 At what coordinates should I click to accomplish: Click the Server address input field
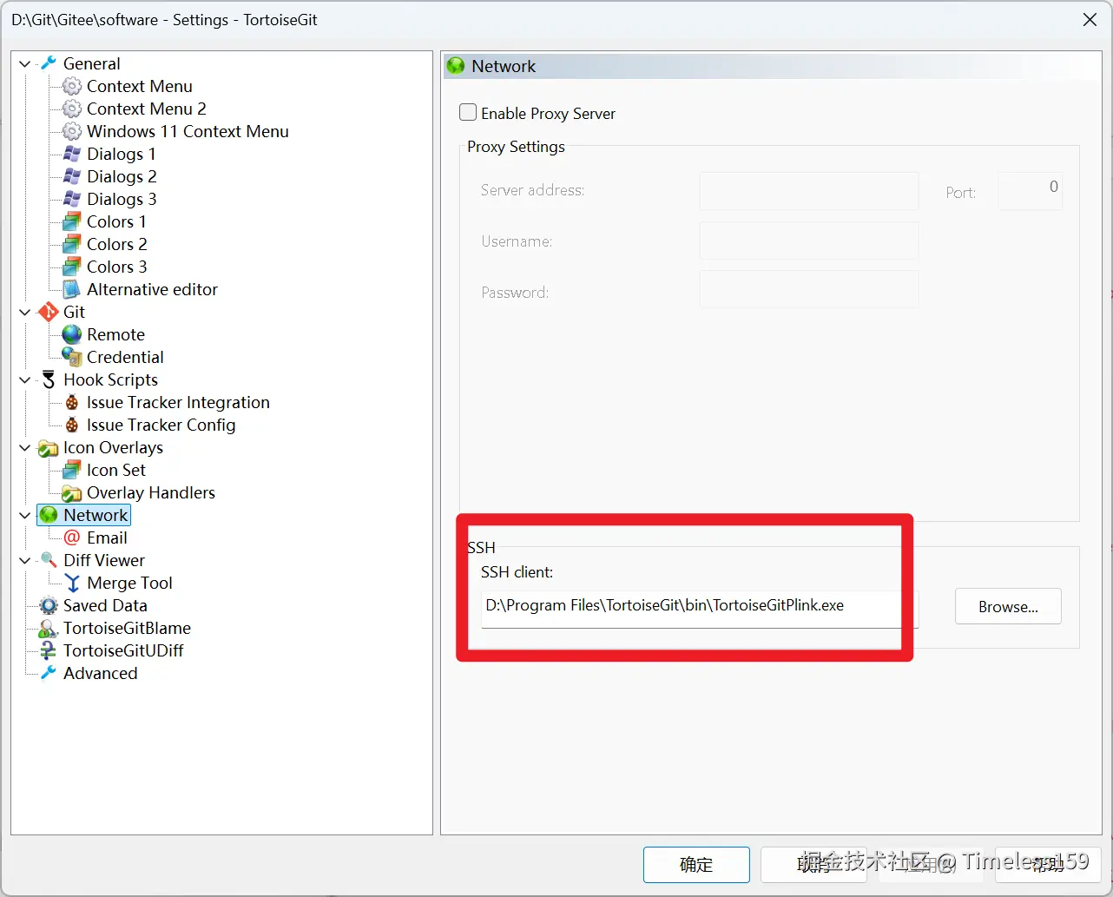pos(809,190)
